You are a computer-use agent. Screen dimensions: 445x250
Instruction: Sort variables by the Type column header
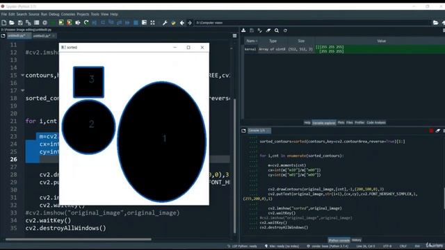click(273, 41)
